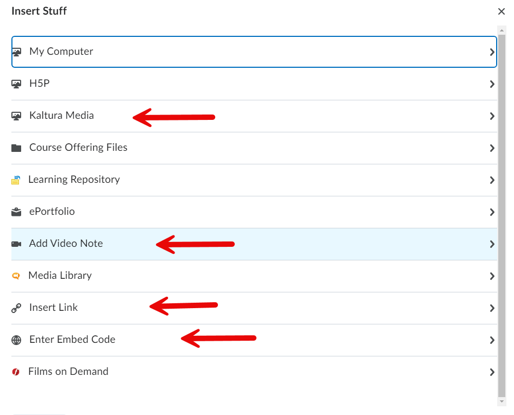This screenshot has height=415, width=514.
Task: Expand the Kaltura Media row chevron
Action: click(x=492, y=116)
